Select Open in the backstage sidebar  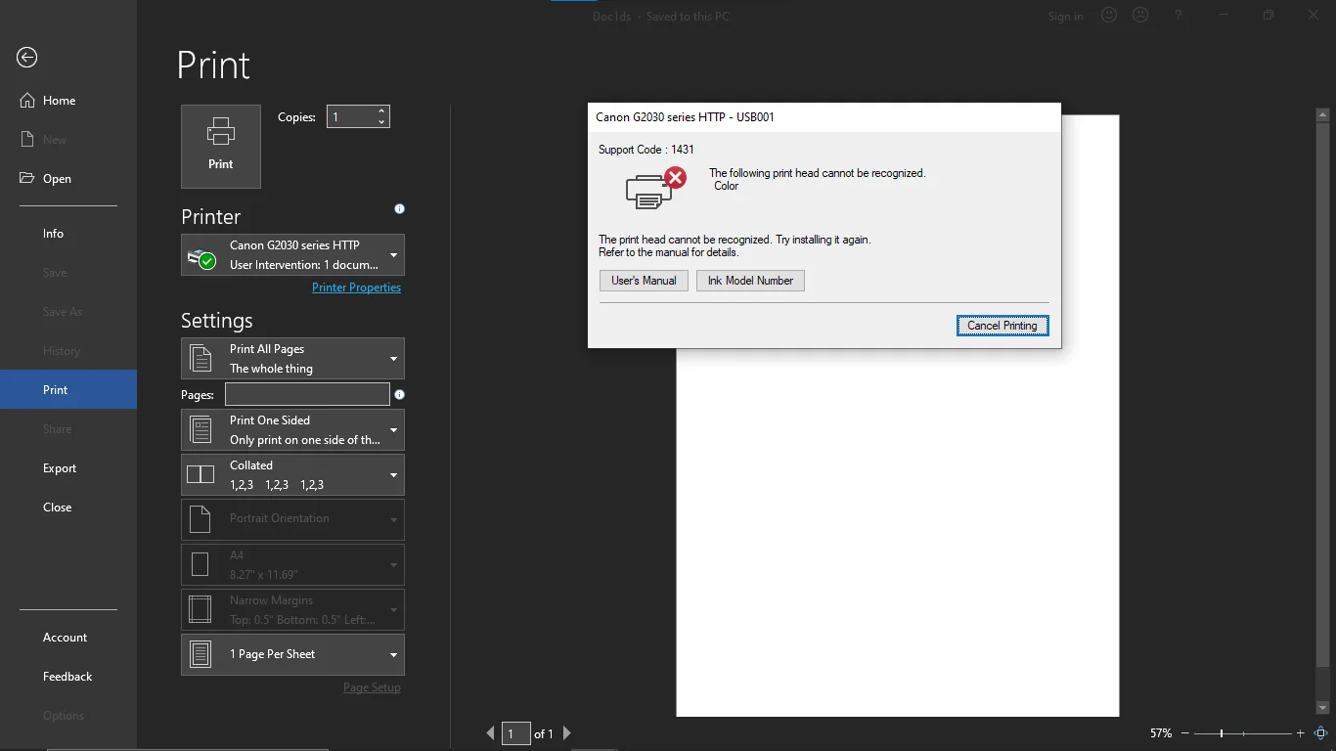tap(68, 179)
